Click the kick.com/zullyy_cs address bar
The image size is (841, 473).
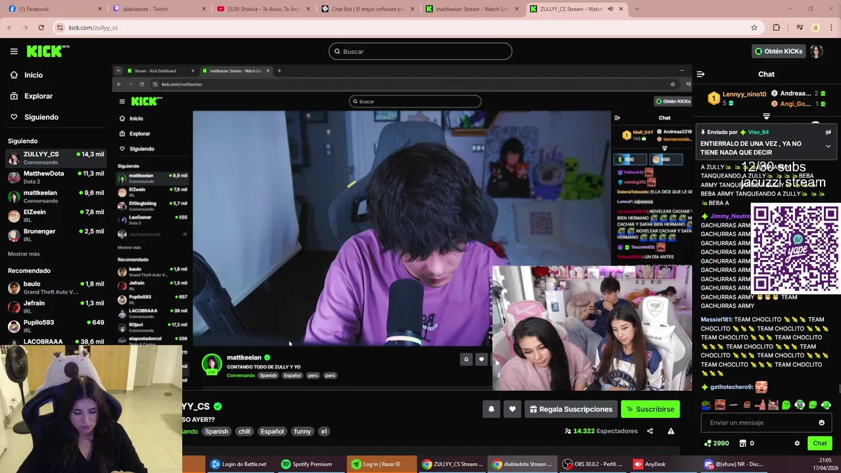tap(407, 28)
